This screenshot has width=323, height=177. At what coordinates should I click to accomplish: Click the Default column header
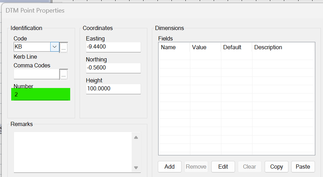click(236, 47)
